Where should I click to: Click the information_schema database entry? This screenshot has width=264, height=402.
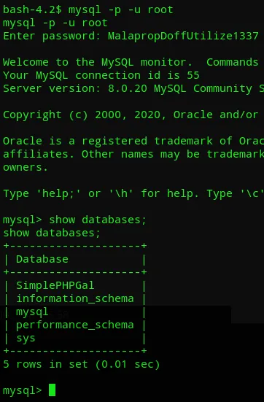pos(75,298)
